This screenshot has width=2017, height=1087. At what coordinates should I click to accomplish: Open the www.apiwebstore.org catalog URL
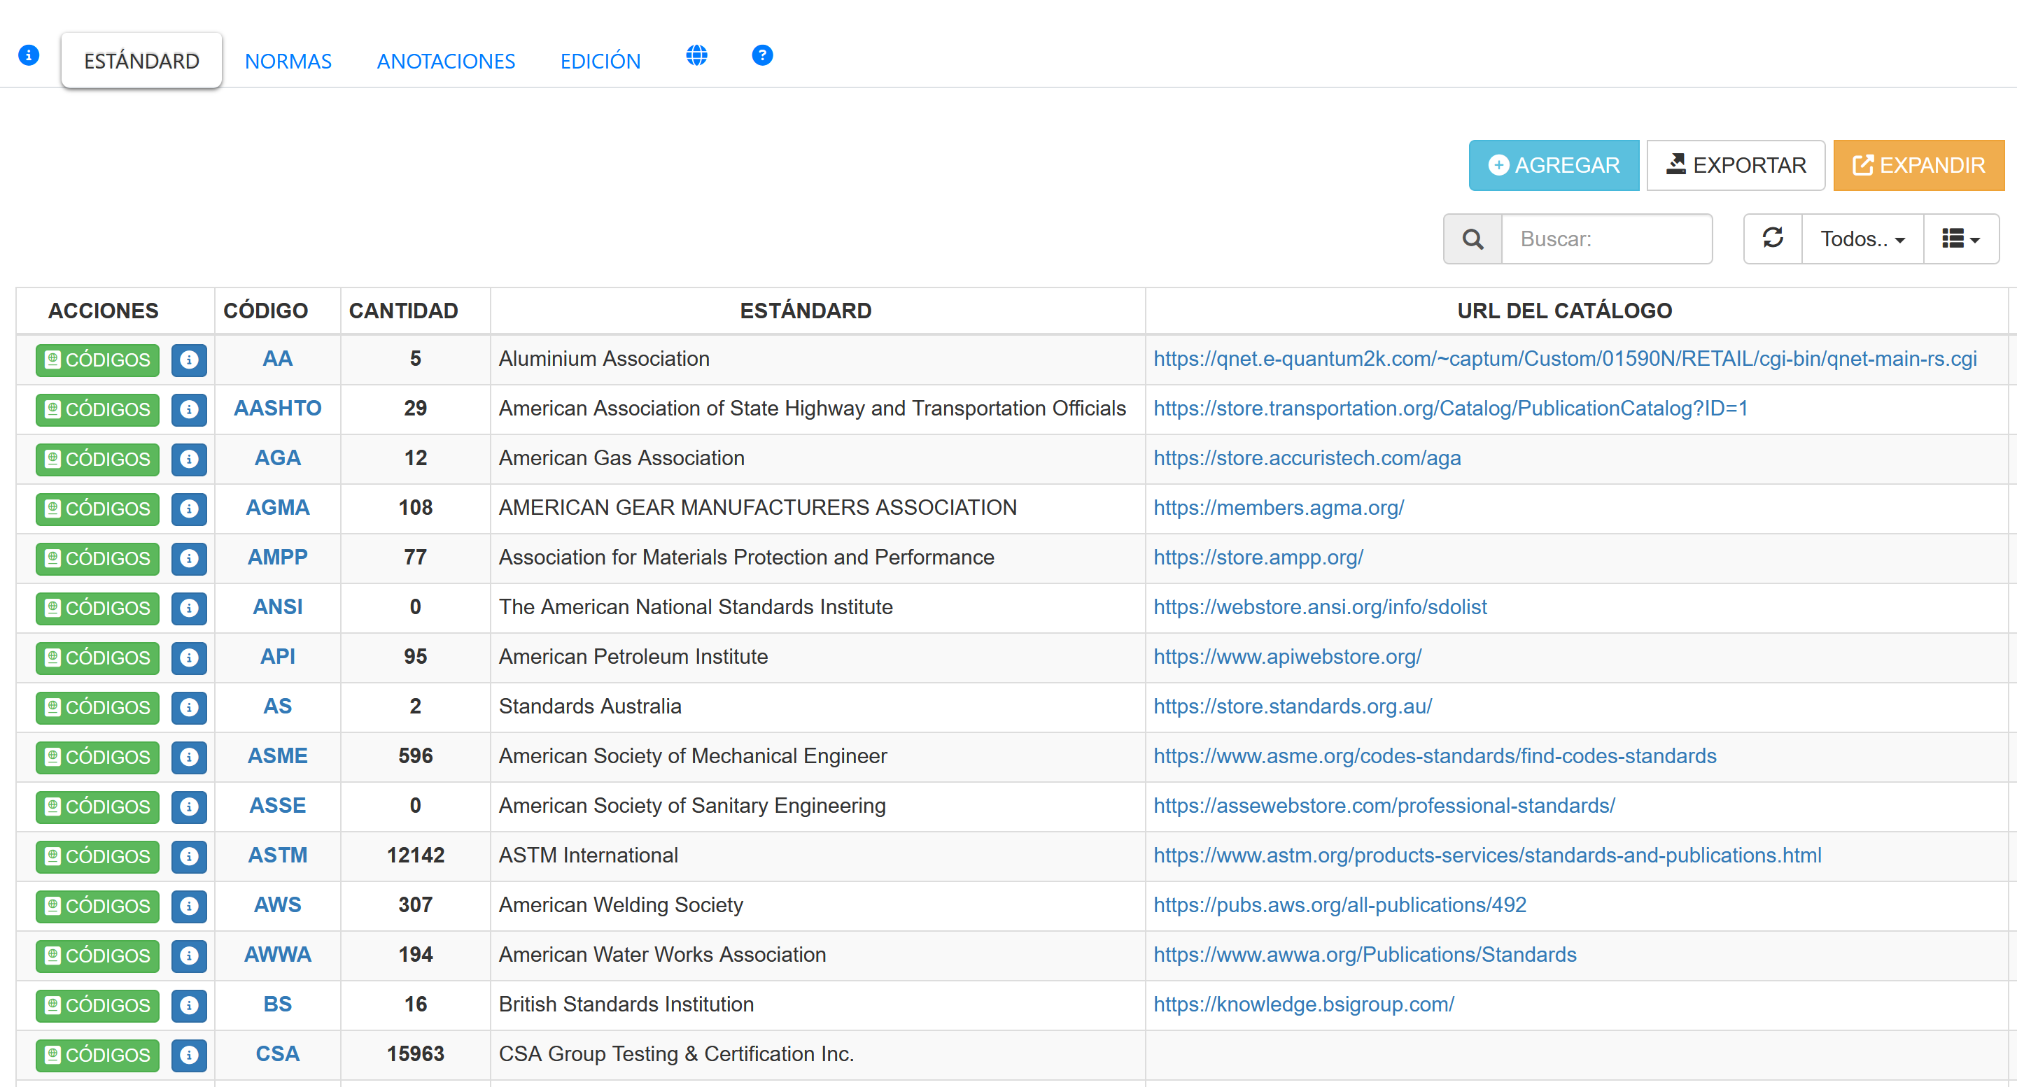[x=1287, y=658]
